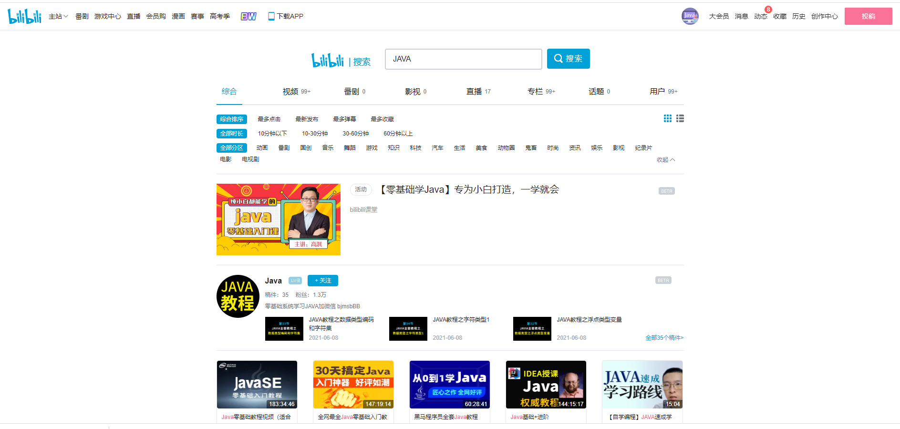This screenshot has width=900, height=429.
Task: Switch to grid view layout icon
Action: (668, 118)
